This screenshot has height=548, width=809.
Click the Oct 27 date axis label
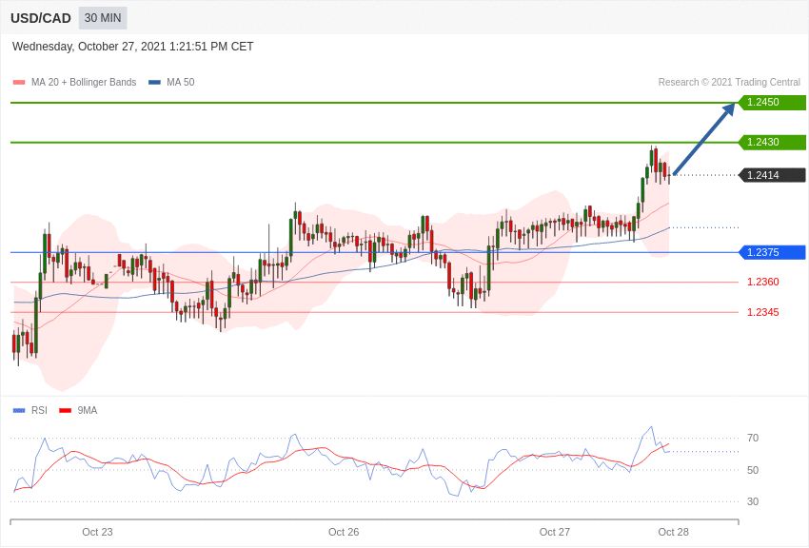point(555,532)
